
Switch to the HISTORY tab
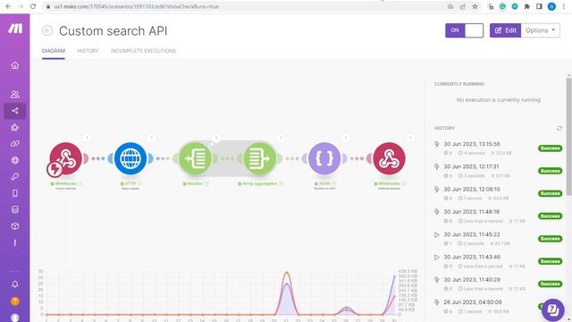88,51
